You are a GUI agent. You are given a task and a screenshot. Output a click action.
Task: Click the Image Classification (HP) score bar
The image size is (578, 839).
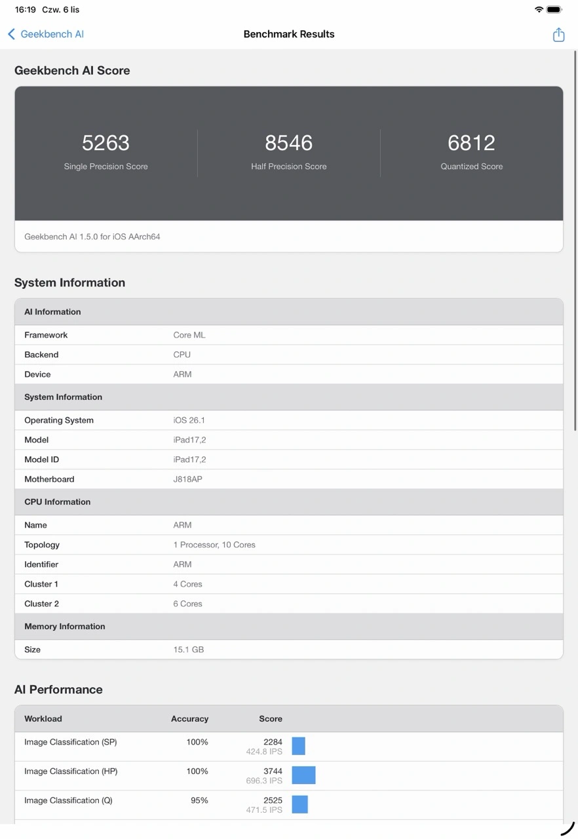pos(303,775)
